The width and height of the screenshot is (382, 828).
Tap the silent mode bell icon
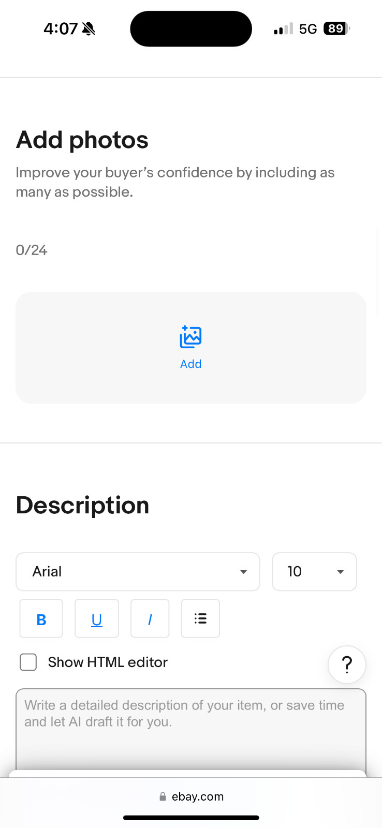pos(89,28)
